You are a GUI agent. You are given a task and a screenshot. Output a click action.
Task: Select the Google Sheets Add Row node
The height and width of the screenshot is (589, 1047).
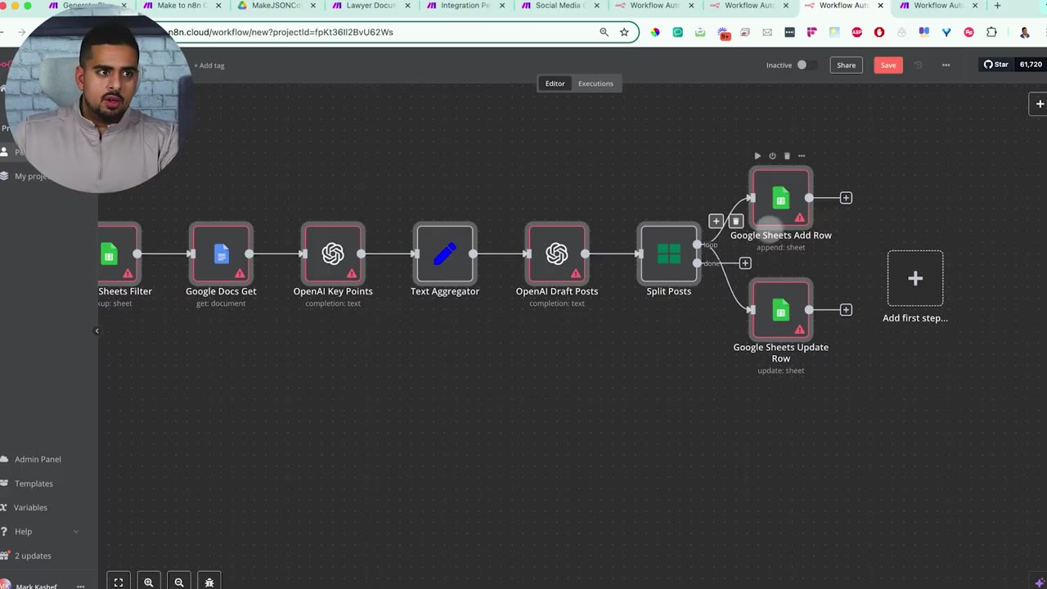(781, 197)
